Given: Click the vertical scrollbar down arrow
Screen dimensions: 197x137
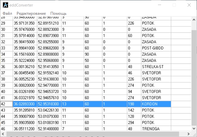Looking at the screenshot, I should click(x=194, y=128).
